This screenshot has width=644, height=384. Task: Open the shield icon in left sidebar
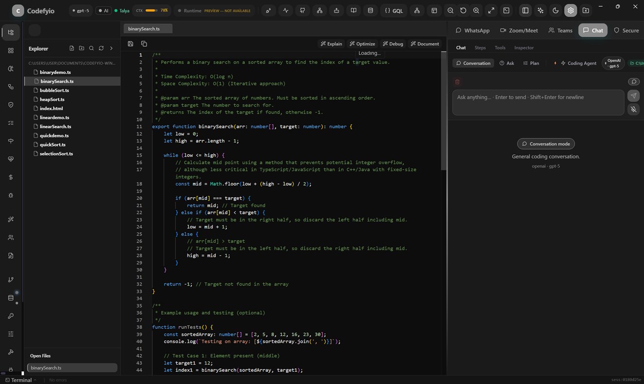pyautogui.click(x=11, y=104)
